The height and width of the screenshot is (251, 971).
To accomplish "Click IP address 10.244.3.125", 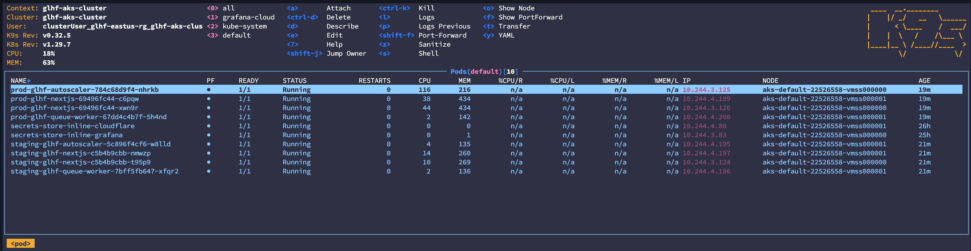I will click(x=706, y=90).
